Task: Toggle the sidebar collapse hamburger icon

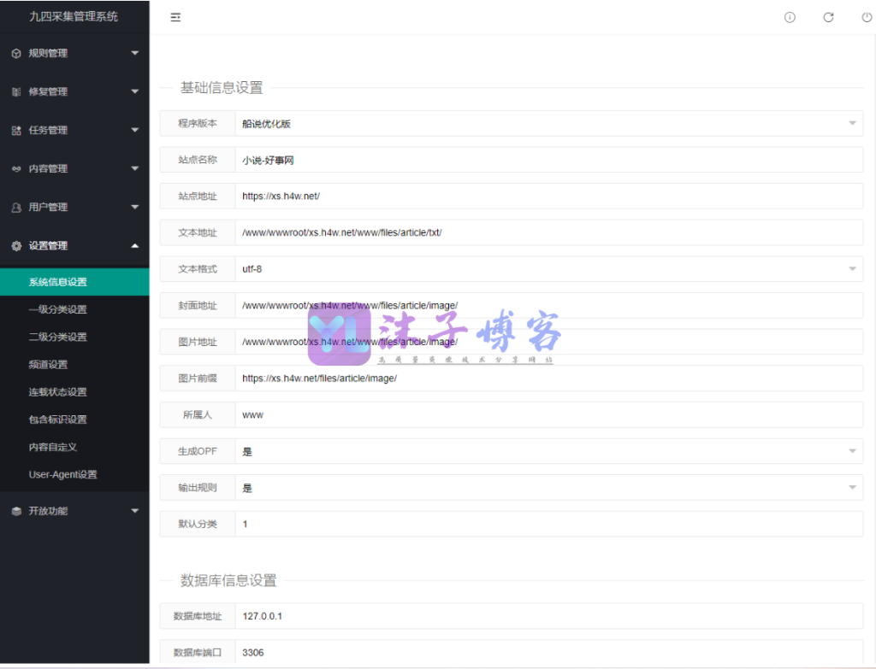Action: (175, 17)
